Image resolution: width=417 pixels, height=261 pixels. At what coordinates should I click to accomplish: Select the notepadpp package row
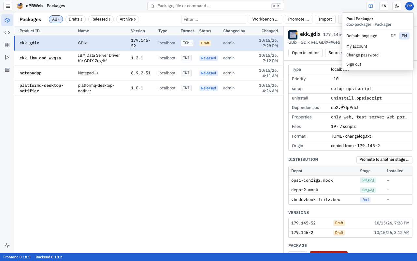click(149, 73)
